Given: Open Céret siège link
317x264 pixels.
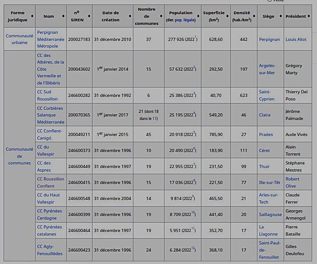Looking at the screenshot, I should (x=265, y=150).
